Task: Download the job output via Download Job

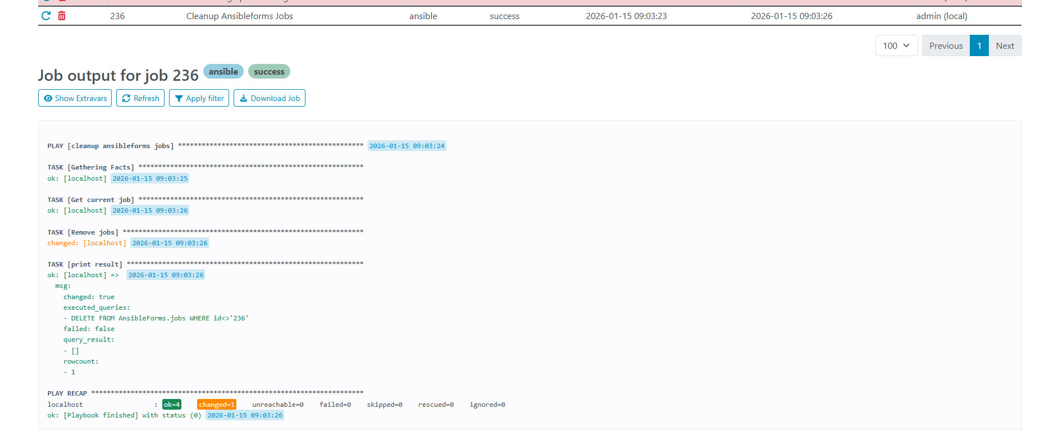Action: (269, 98)
